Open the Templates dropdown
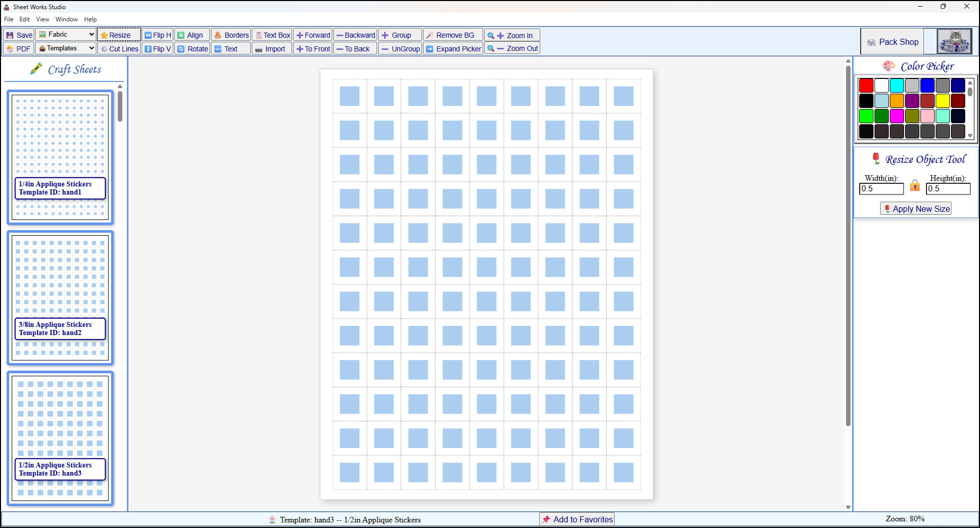Image resolution: width=980 pixels, height=528 pixels. (x=65, y=48)
